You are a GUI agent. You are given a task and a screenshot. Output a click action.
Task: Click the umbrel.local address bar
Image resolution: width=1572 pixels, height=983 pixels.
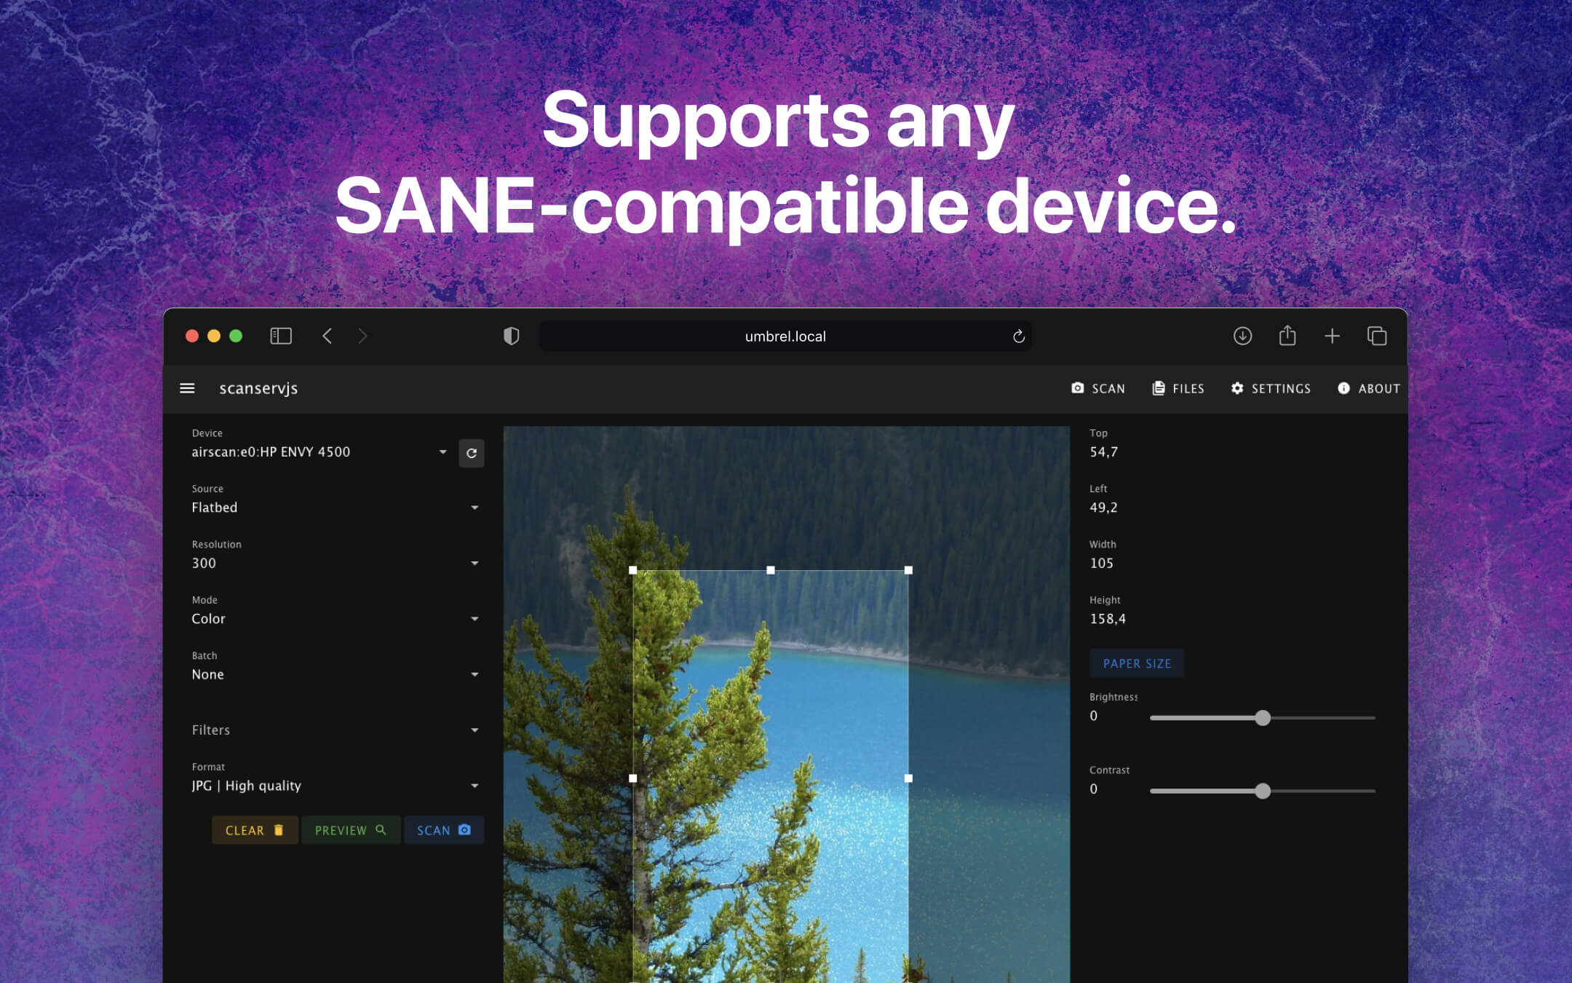[x=785, y=336]
